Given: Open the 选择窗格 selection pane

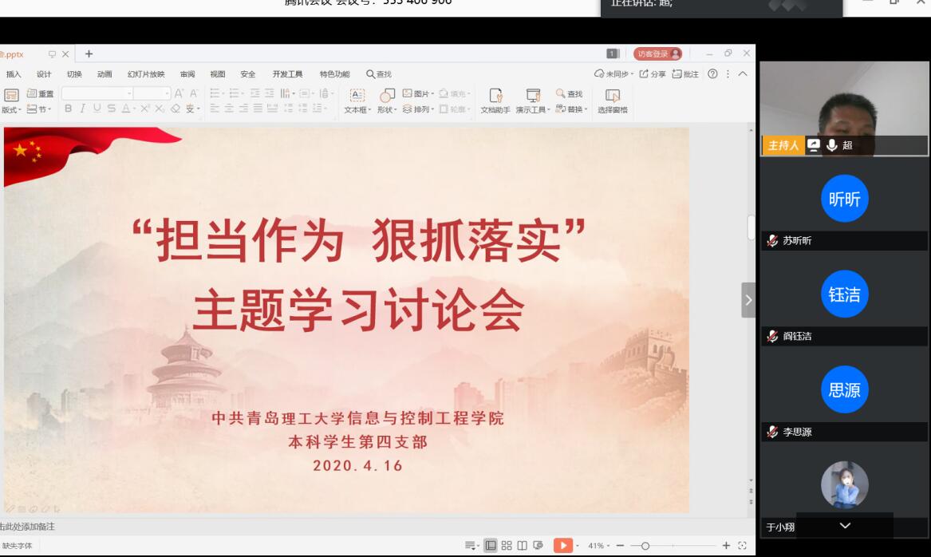Looking at the screenshot, I should click(x=612, y=101).
